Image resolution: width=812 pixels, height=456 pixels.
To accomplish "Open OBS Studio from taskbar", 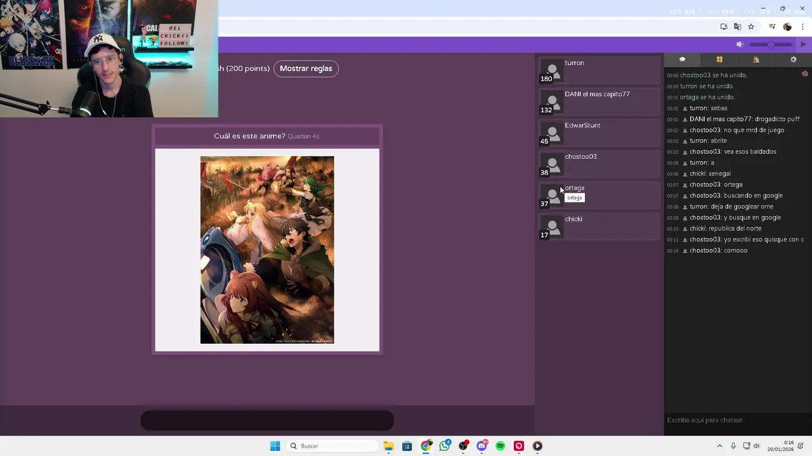I will tap(463, 446).
